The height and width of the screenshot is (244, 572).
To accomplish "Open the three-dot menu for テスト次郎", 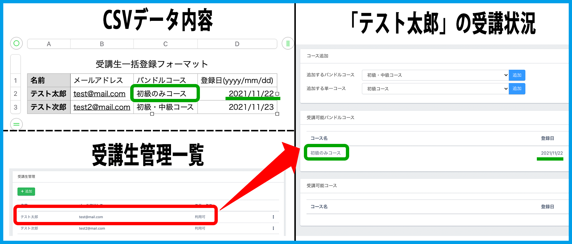I will click(x=273, y=228).
